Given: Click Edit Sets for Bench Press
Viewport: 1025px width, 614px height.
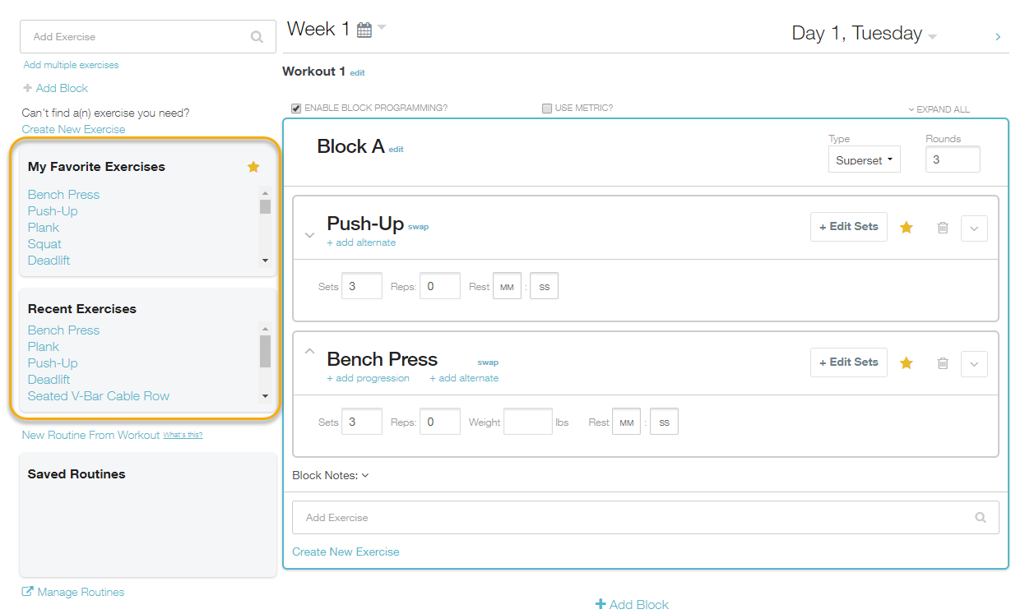Looking at the screenshot, I should tap(848, 362).
